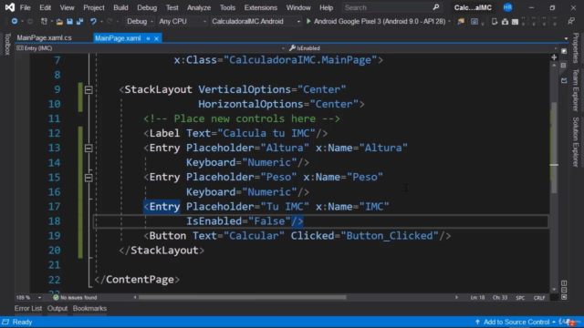584x328 pixels.
Task: Open the Edit menu
Action: click(45, 7)
